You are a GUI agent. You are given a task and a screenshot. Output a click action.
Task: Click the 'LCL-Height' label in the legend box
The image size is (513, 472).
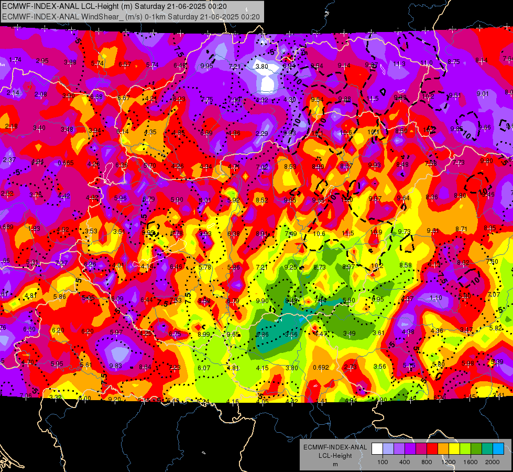[335, 456]
